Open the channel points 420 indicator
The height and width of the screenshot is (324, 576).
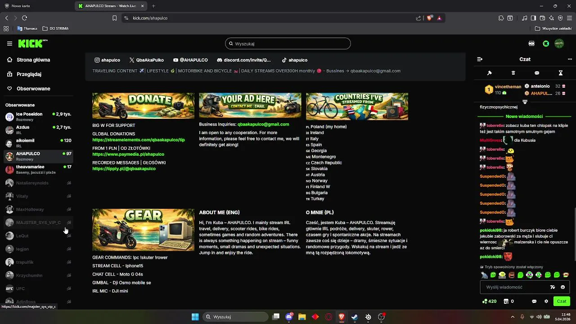[489, 301]
